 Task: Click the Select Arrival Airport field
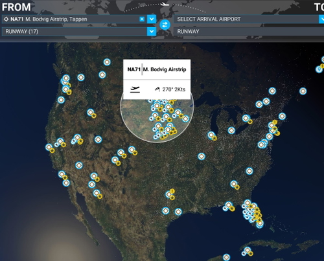coord(246,19)
